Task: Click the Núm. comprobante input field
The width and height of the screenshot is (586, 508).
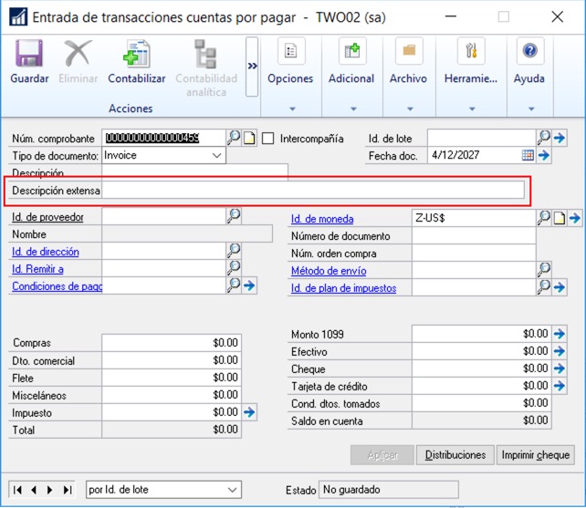Action: (x=163, y=138)
